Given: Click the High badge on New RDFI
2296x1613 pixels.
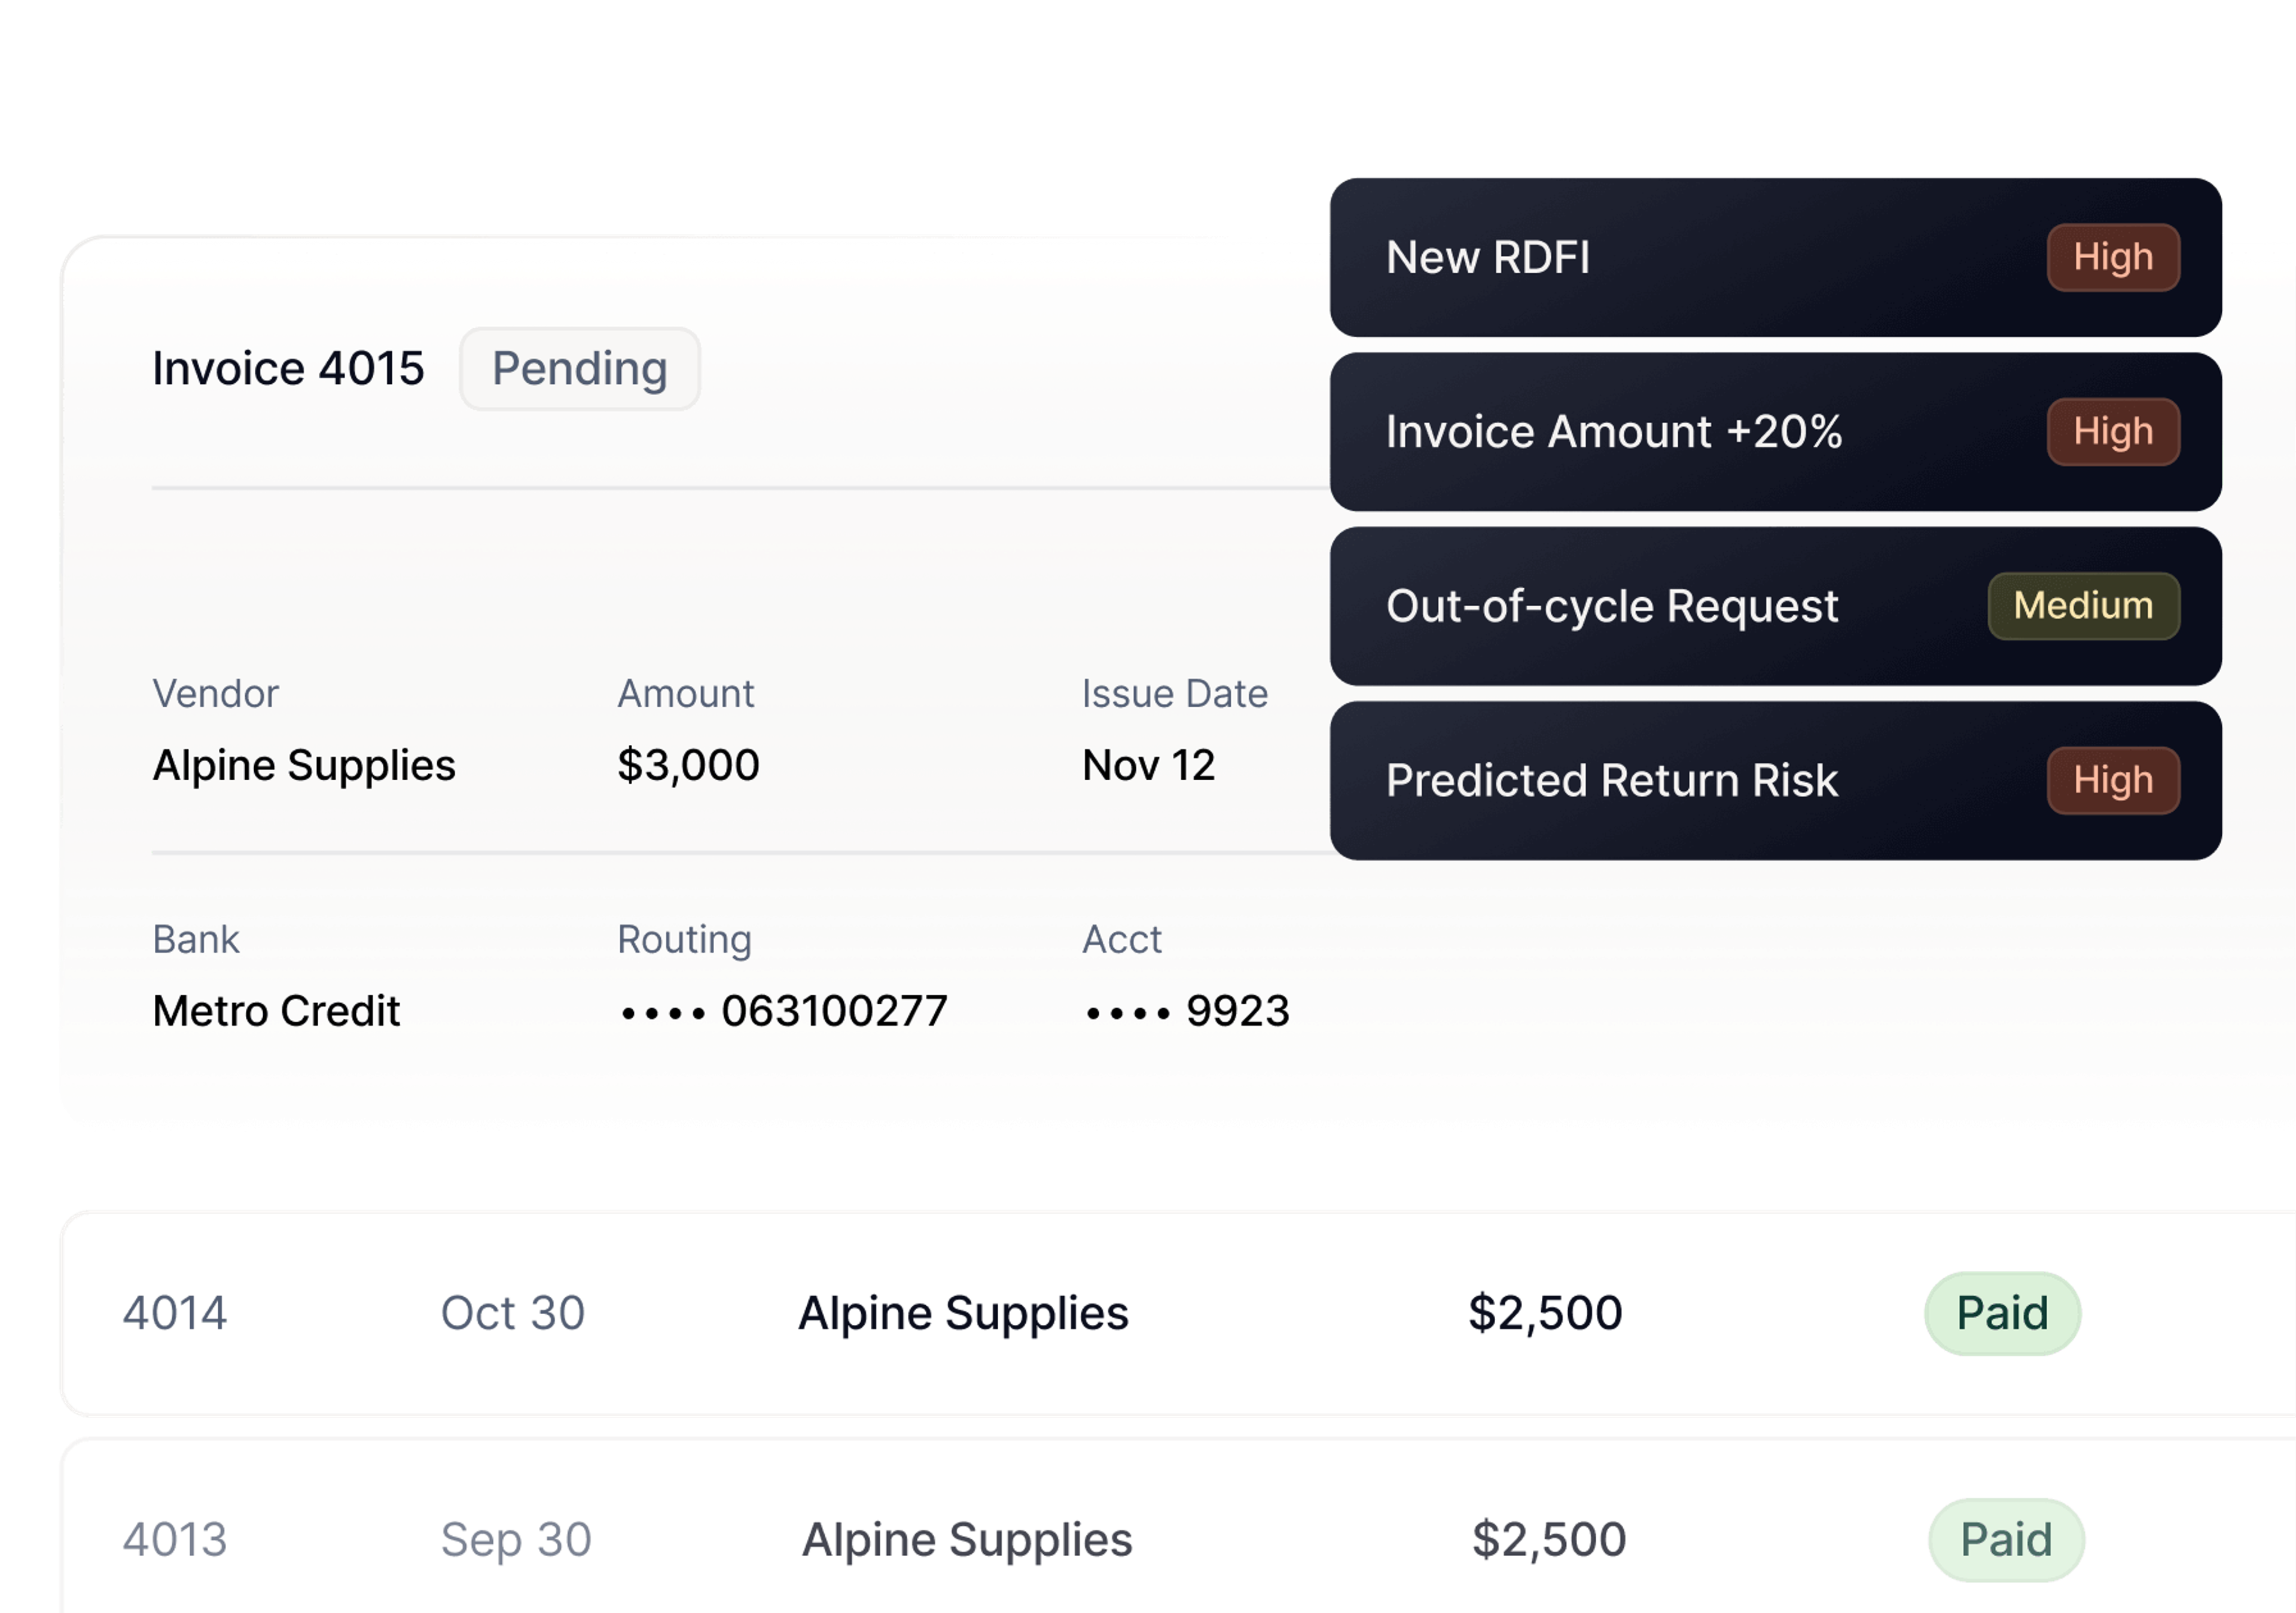Looking at the screenshot, I should click(x=2112, y=258).
